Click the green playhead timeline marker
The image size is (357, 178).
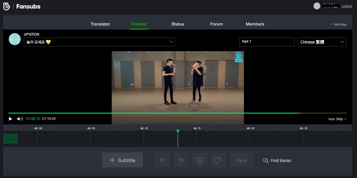point(178,131)
